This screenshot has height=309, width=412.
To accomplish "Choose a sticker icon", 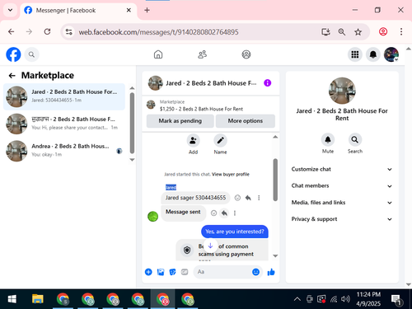I will (172, 272).
